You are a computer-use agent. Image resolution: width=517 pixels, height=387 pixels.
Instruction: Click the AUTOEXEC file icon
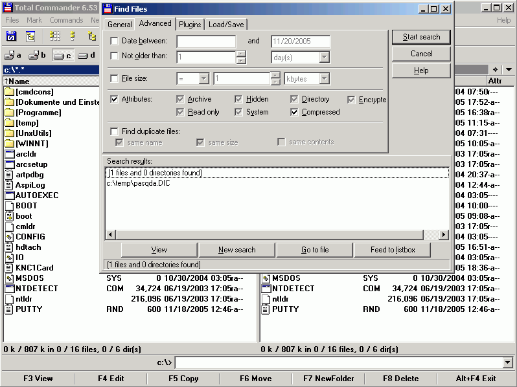[x=10, y=195]
